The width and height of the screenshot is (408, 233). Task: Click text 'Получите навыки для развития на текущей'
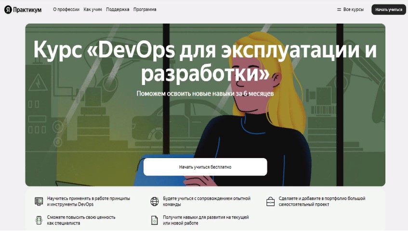click(206, 217)
